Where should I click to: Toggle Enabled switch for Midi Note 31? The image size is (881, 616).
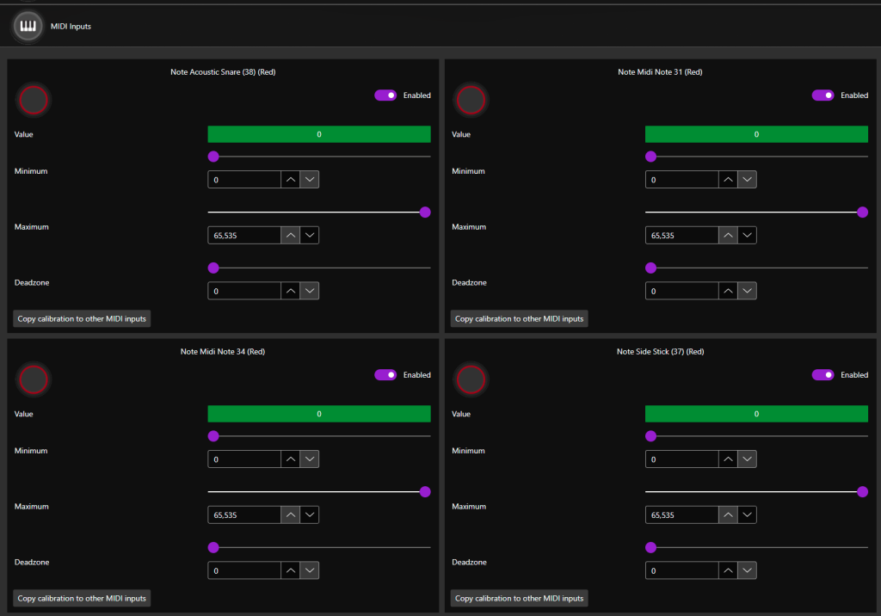[x=823, y=95]
